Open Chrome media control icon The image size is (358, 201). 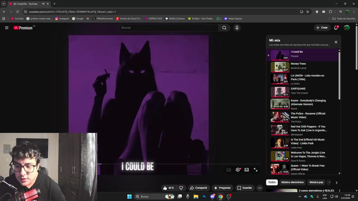(x=340, y=12)
